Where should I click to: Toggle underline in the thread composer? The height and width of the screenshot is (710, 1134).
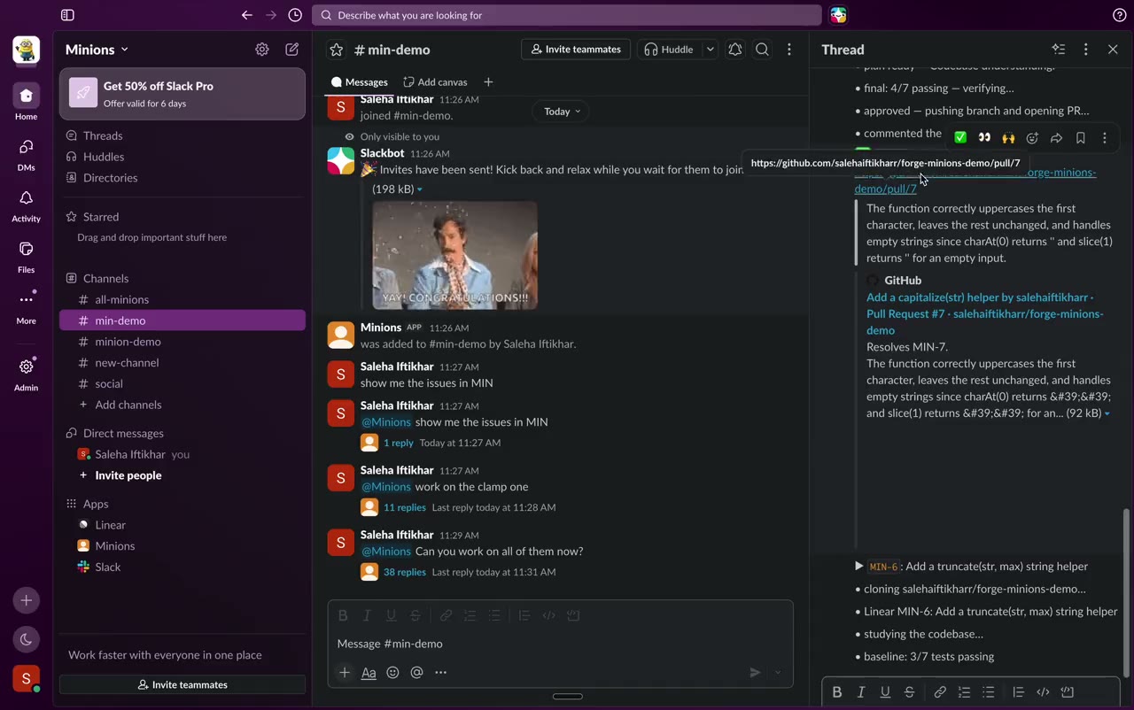[885, 692]
